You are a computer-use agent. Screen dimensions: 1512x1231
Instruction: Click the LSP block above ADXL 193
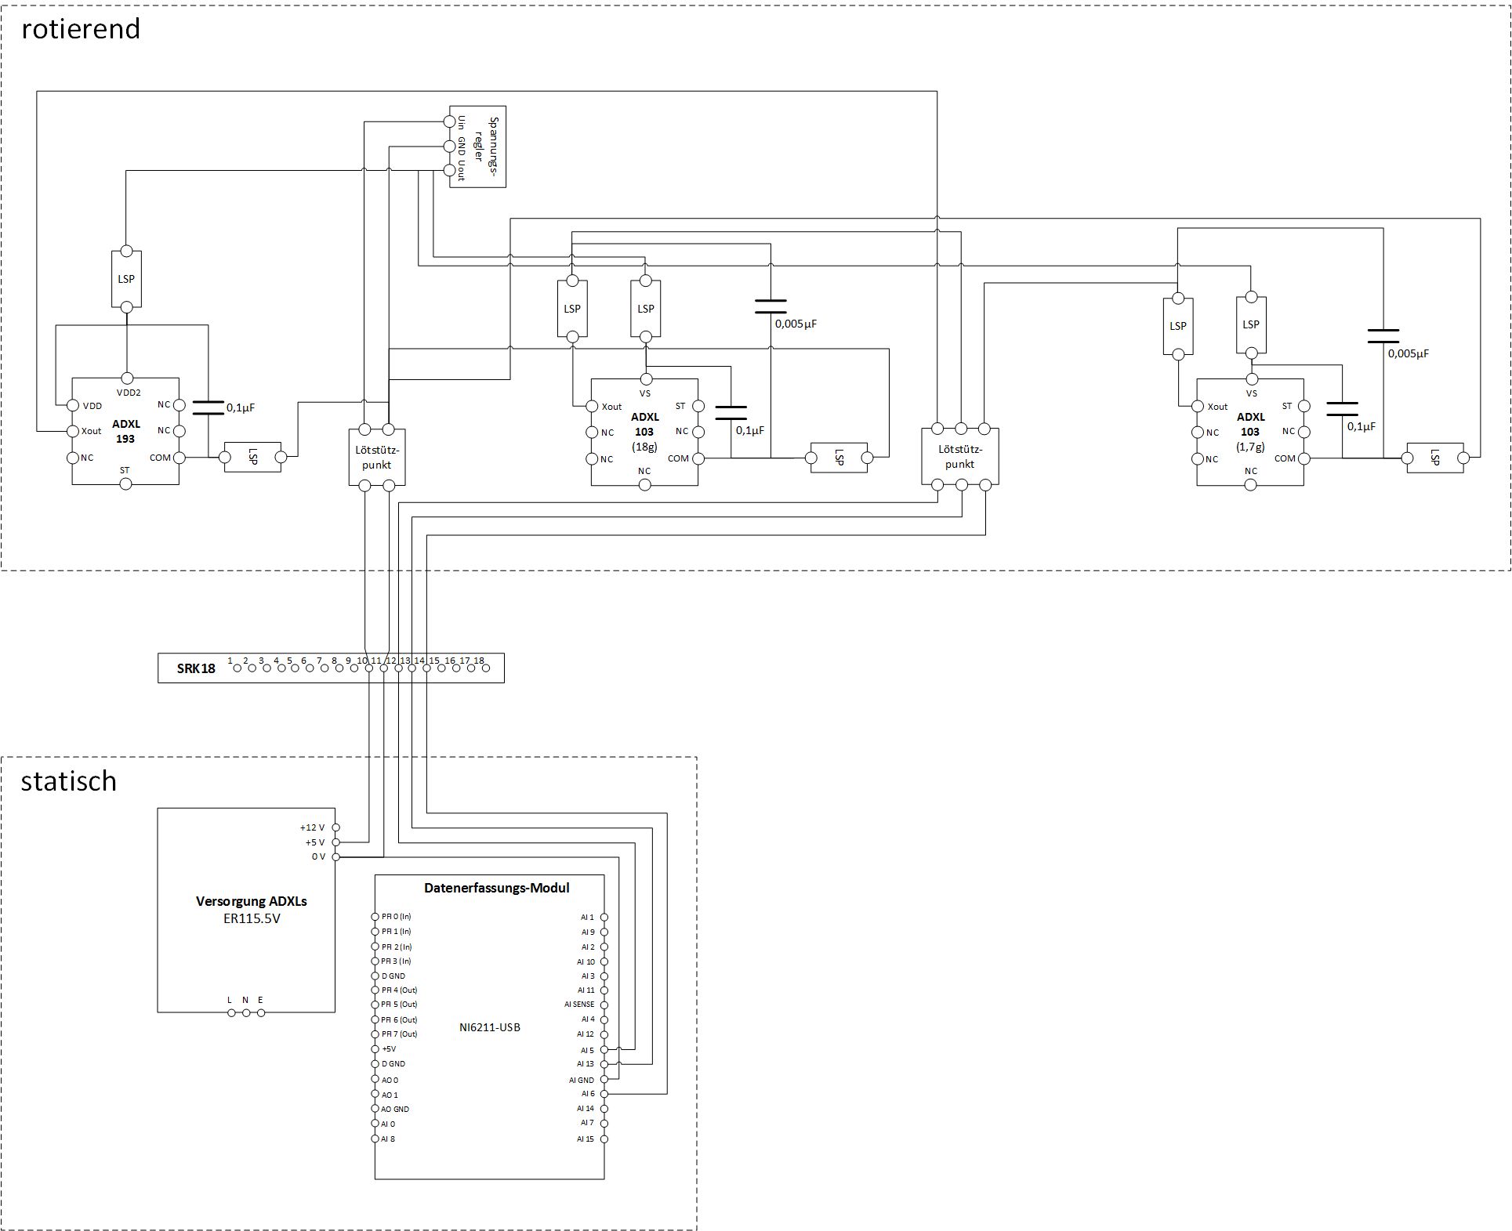click(126, 279)
